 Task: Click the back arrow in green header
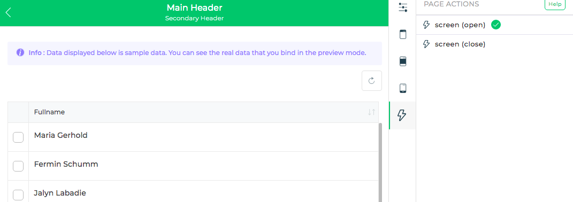tap(9, 12)
